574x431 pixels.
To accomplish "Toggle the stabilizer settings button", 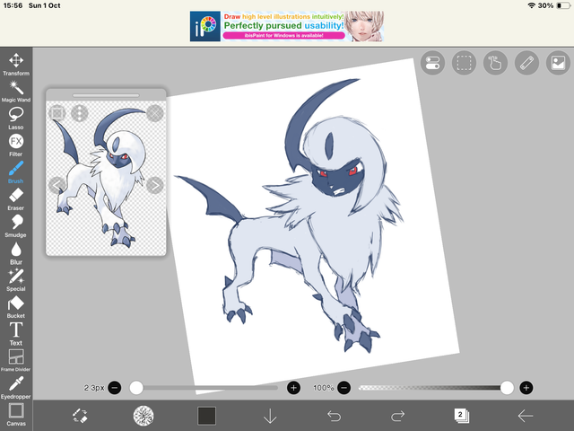I will pos(432,63).
